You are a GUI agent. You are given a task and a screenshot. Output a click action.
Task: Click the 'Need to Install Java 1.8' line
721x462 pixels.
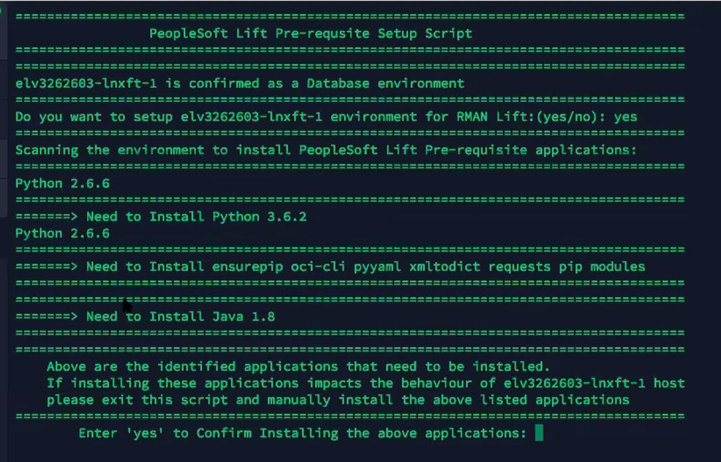tap(145, 316)
